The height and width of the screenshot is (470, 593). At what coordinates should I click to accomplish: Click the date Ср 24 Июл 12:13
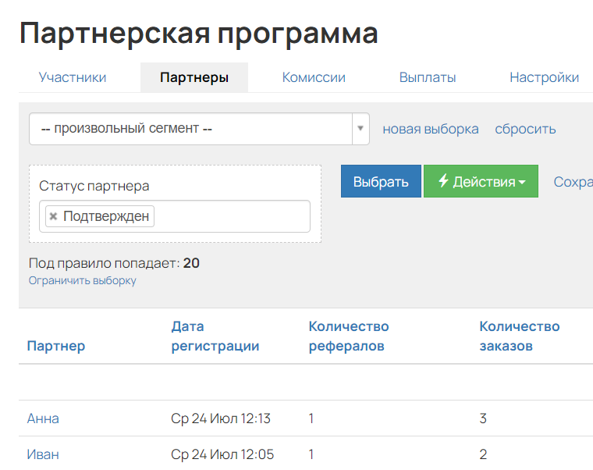pos(221,418)
